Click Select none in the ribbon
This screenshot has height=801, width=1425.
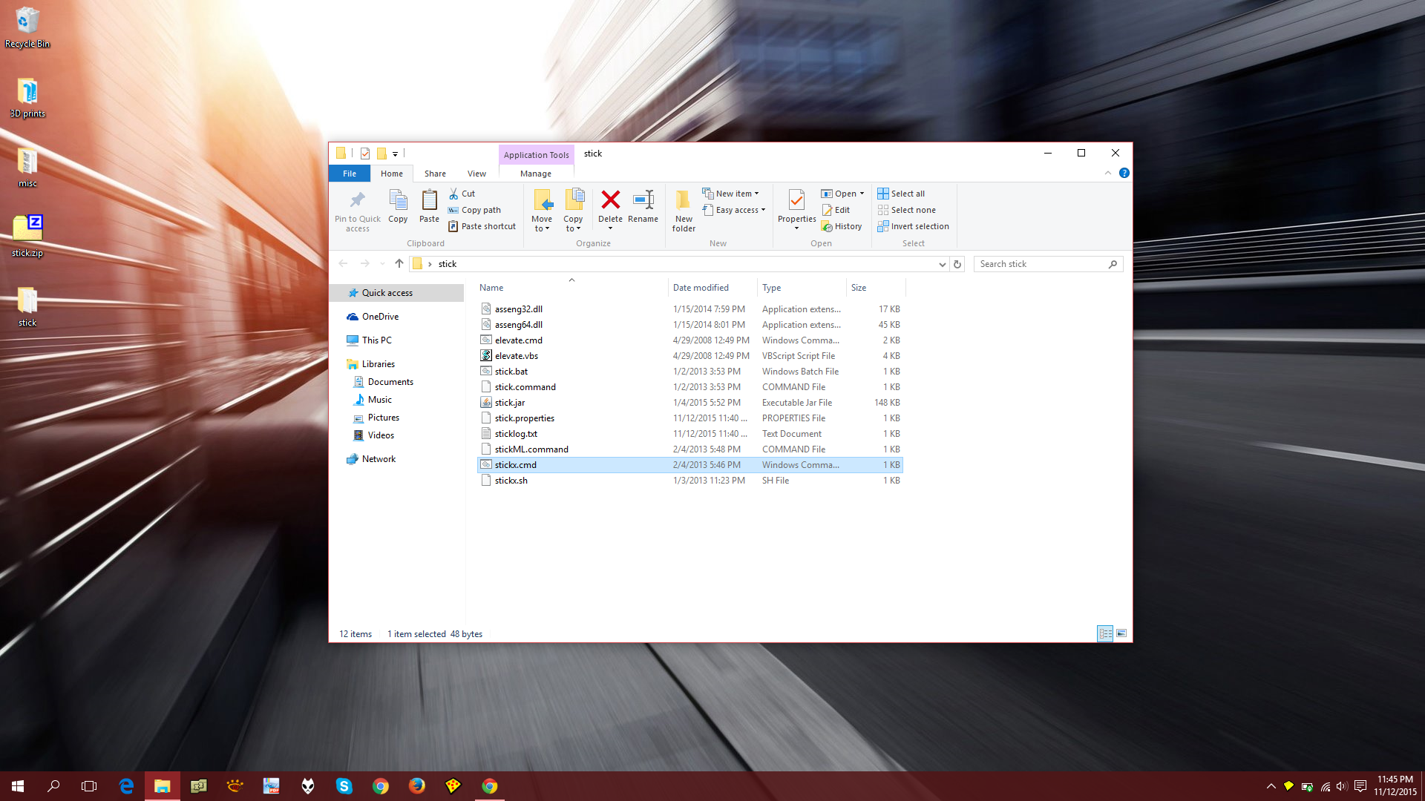pos(906,210)
